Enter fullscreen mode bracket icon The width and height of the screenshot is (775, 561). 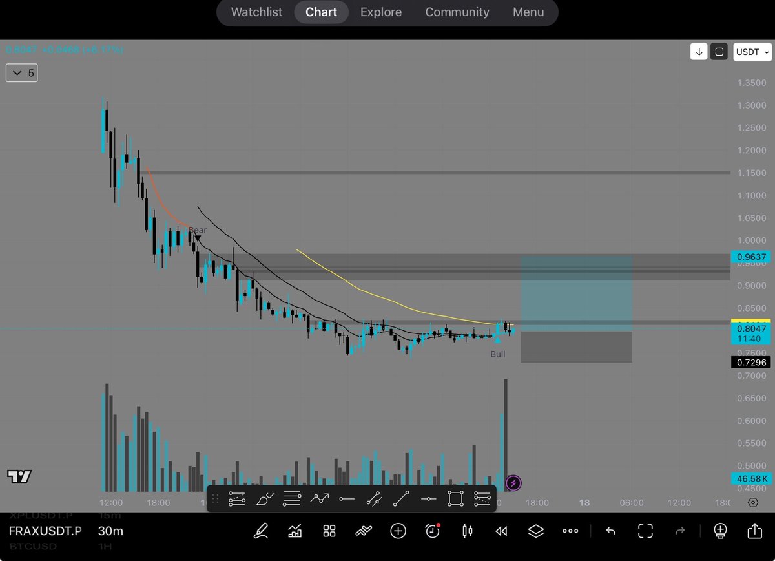pos(645,531)
